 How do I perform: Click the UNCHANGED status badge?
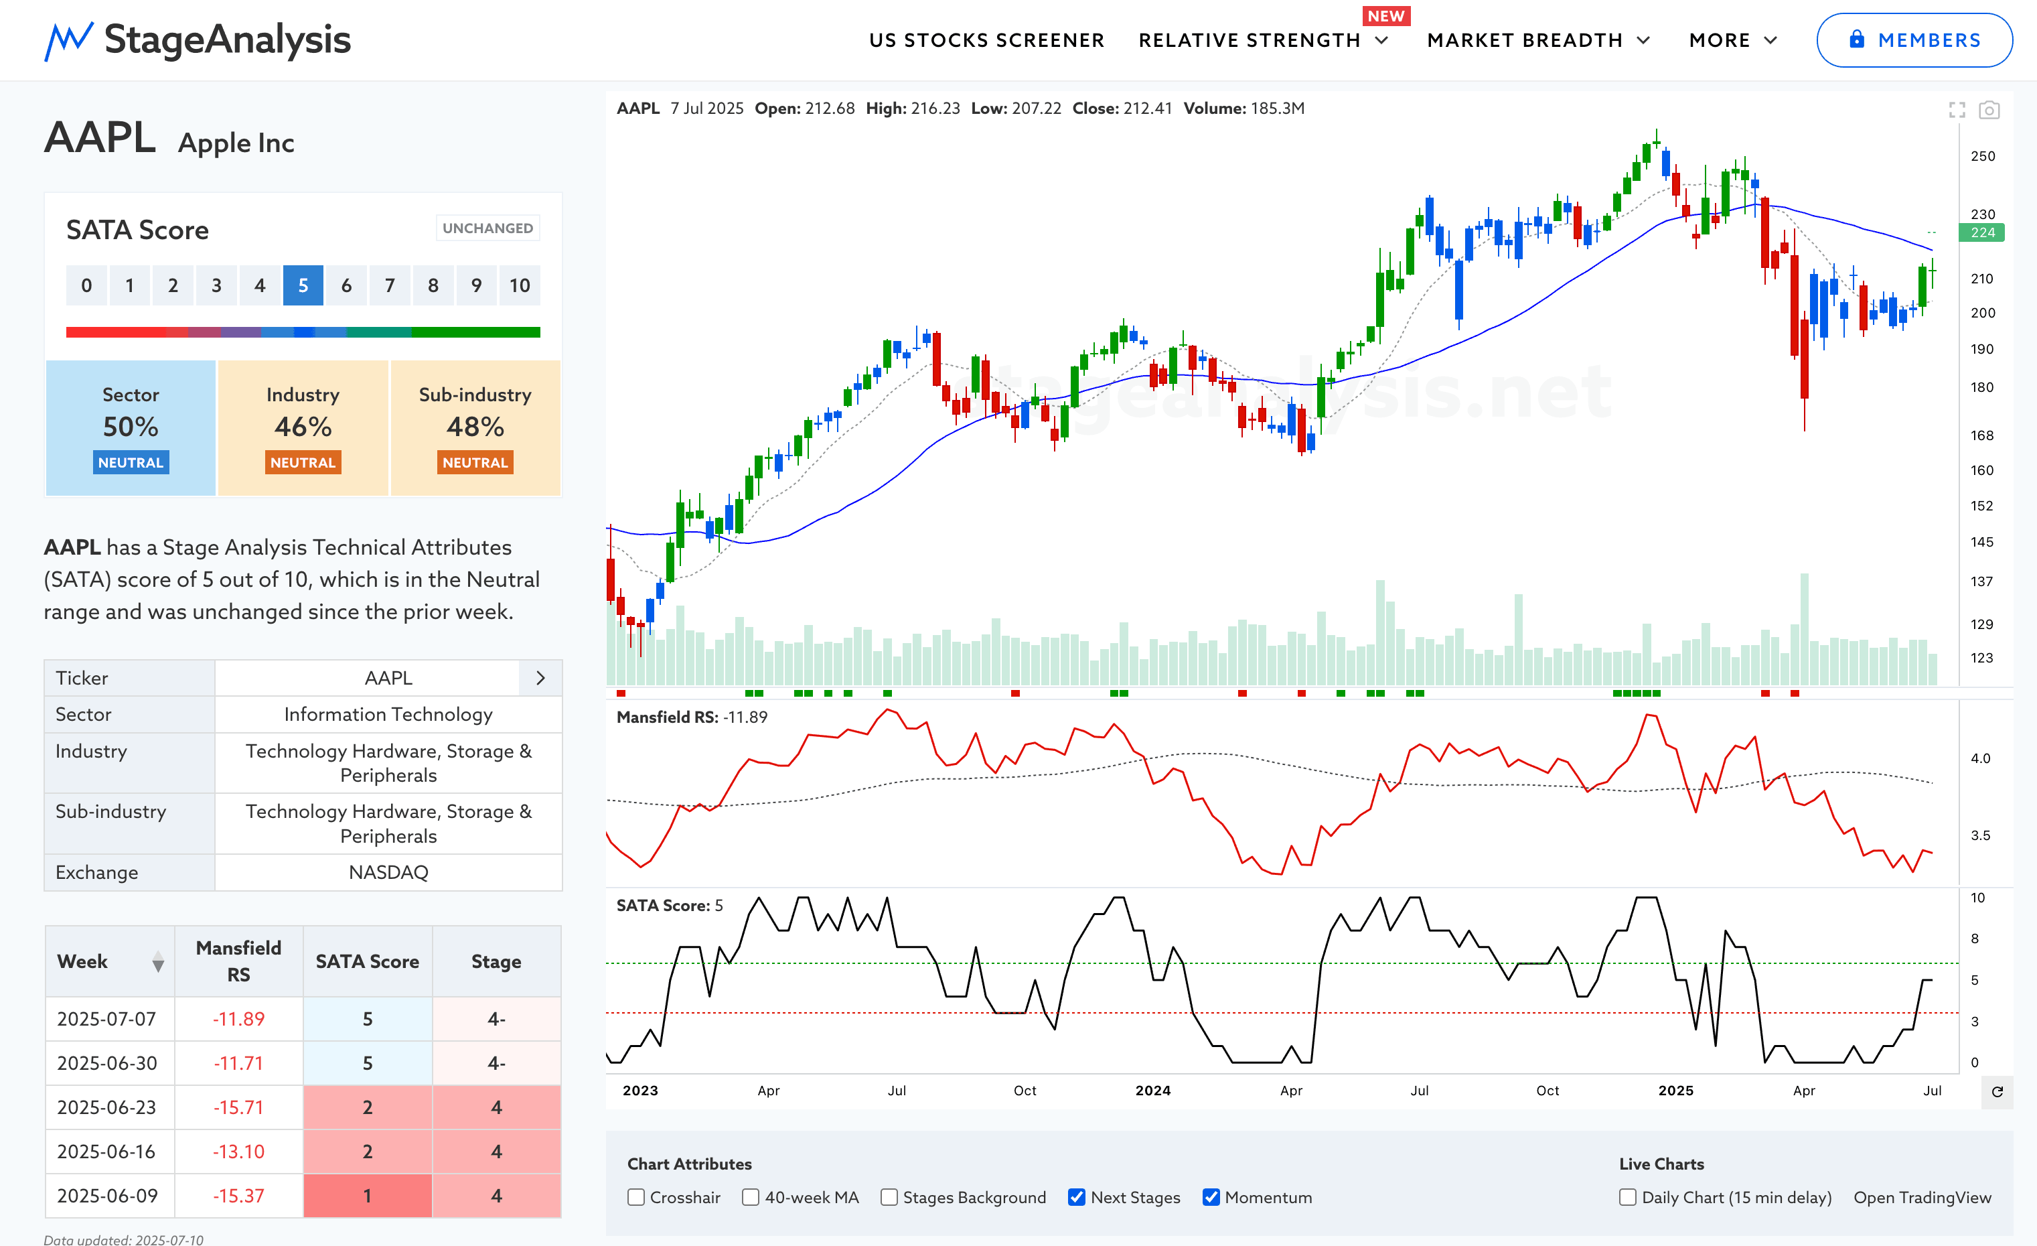tap(487, 228)
